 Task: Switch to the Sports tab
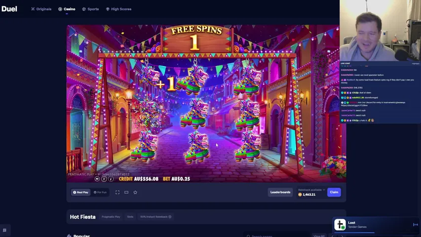point(90,9)
